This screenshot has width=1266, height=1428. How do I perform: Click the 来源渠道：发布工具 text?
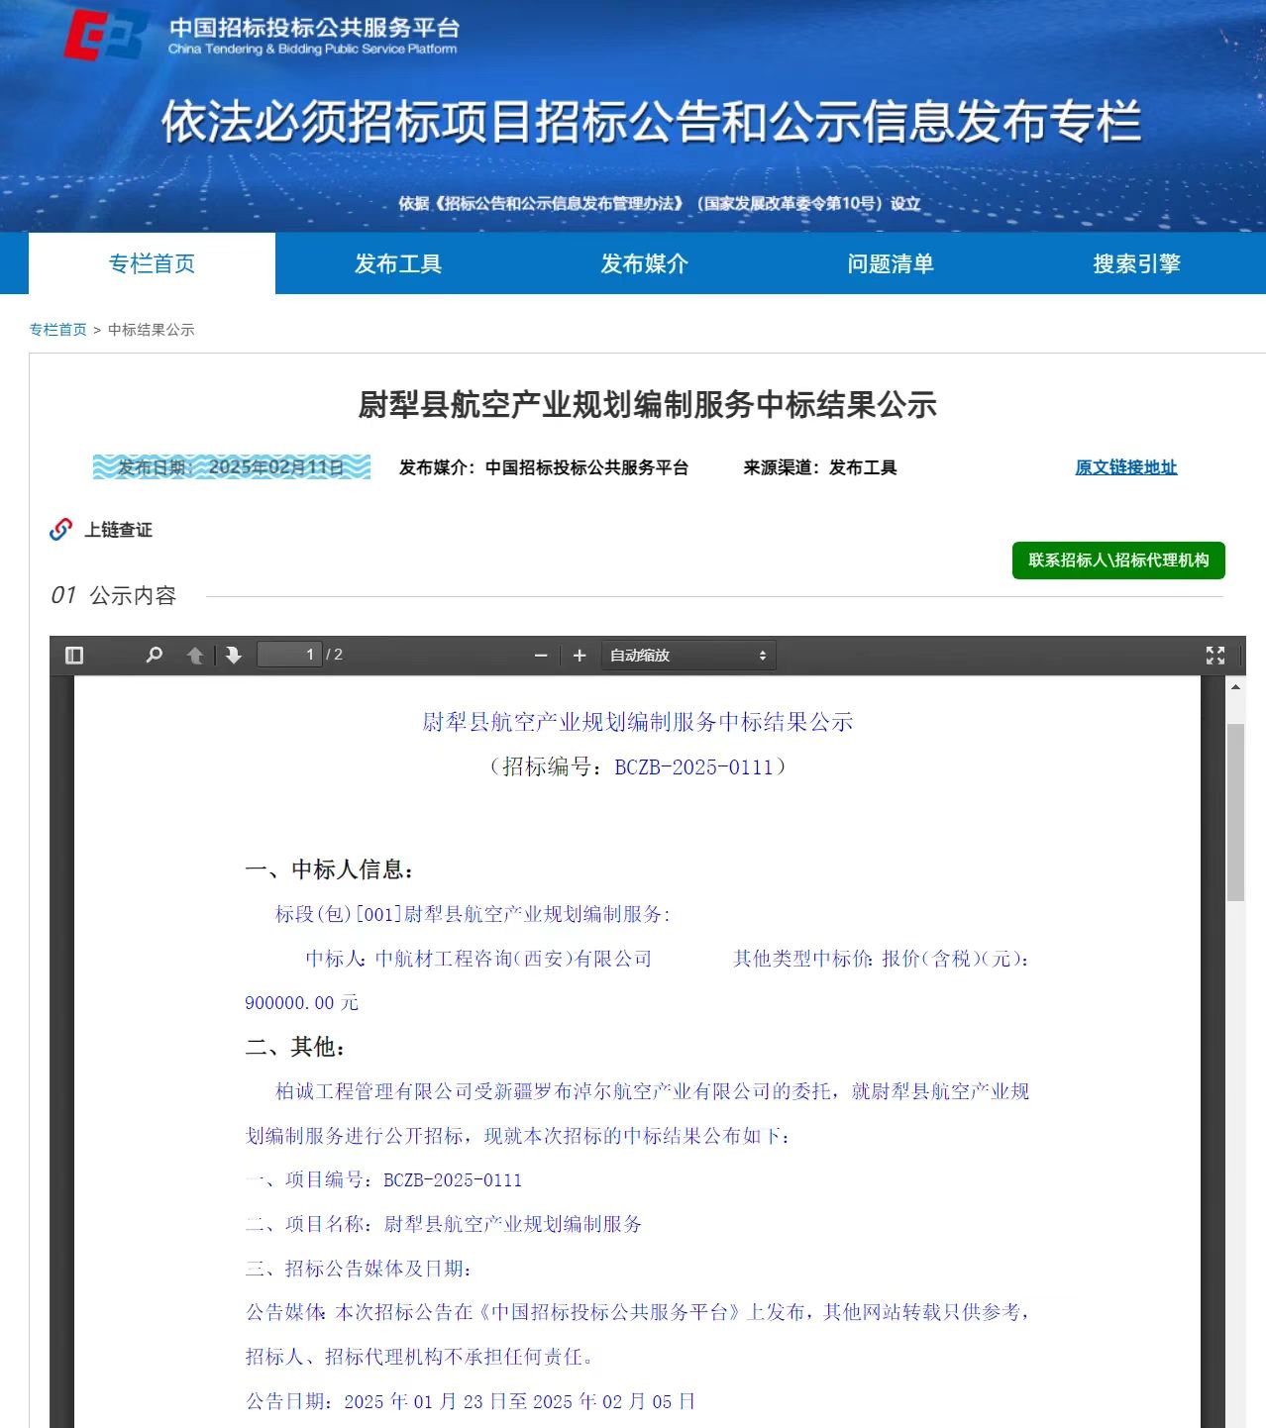click(x=820, y=467)
